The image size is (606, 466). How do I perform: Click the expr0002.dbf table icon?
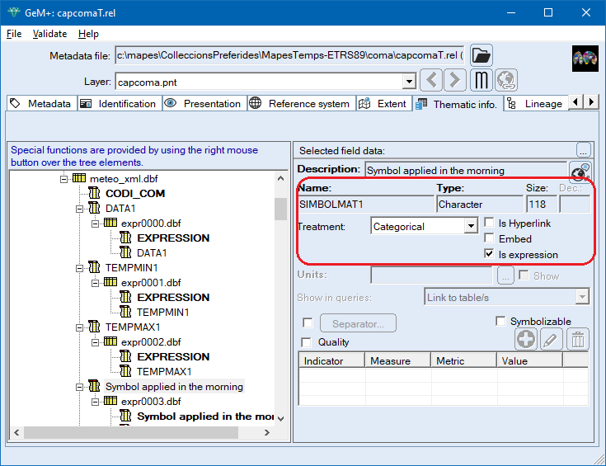[110, 341]
